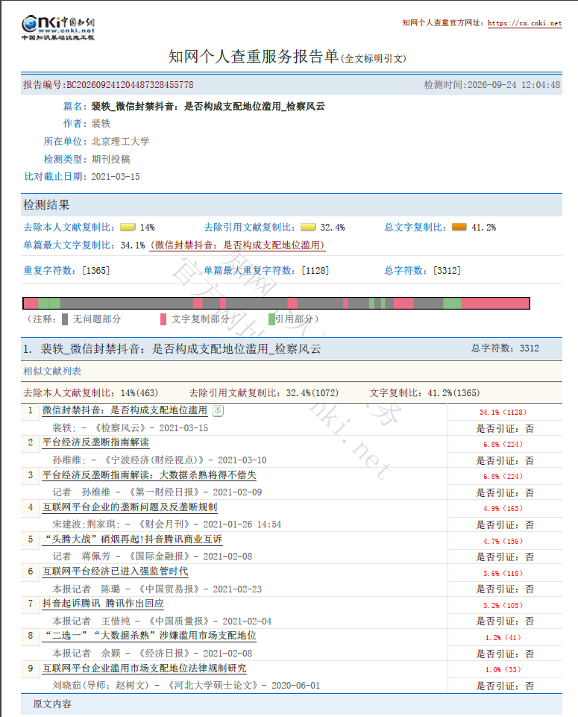
Task: Click the CNKI logo at top left
Action: 58,28
